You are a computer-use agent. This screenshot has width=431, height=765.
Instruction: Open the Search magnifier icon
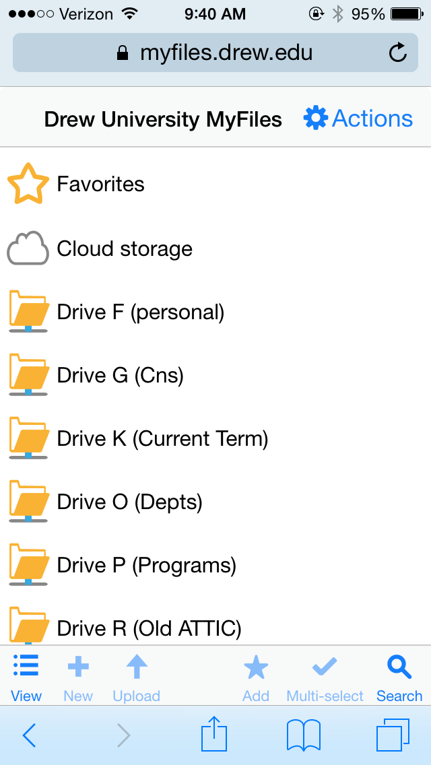coord(399,665)
